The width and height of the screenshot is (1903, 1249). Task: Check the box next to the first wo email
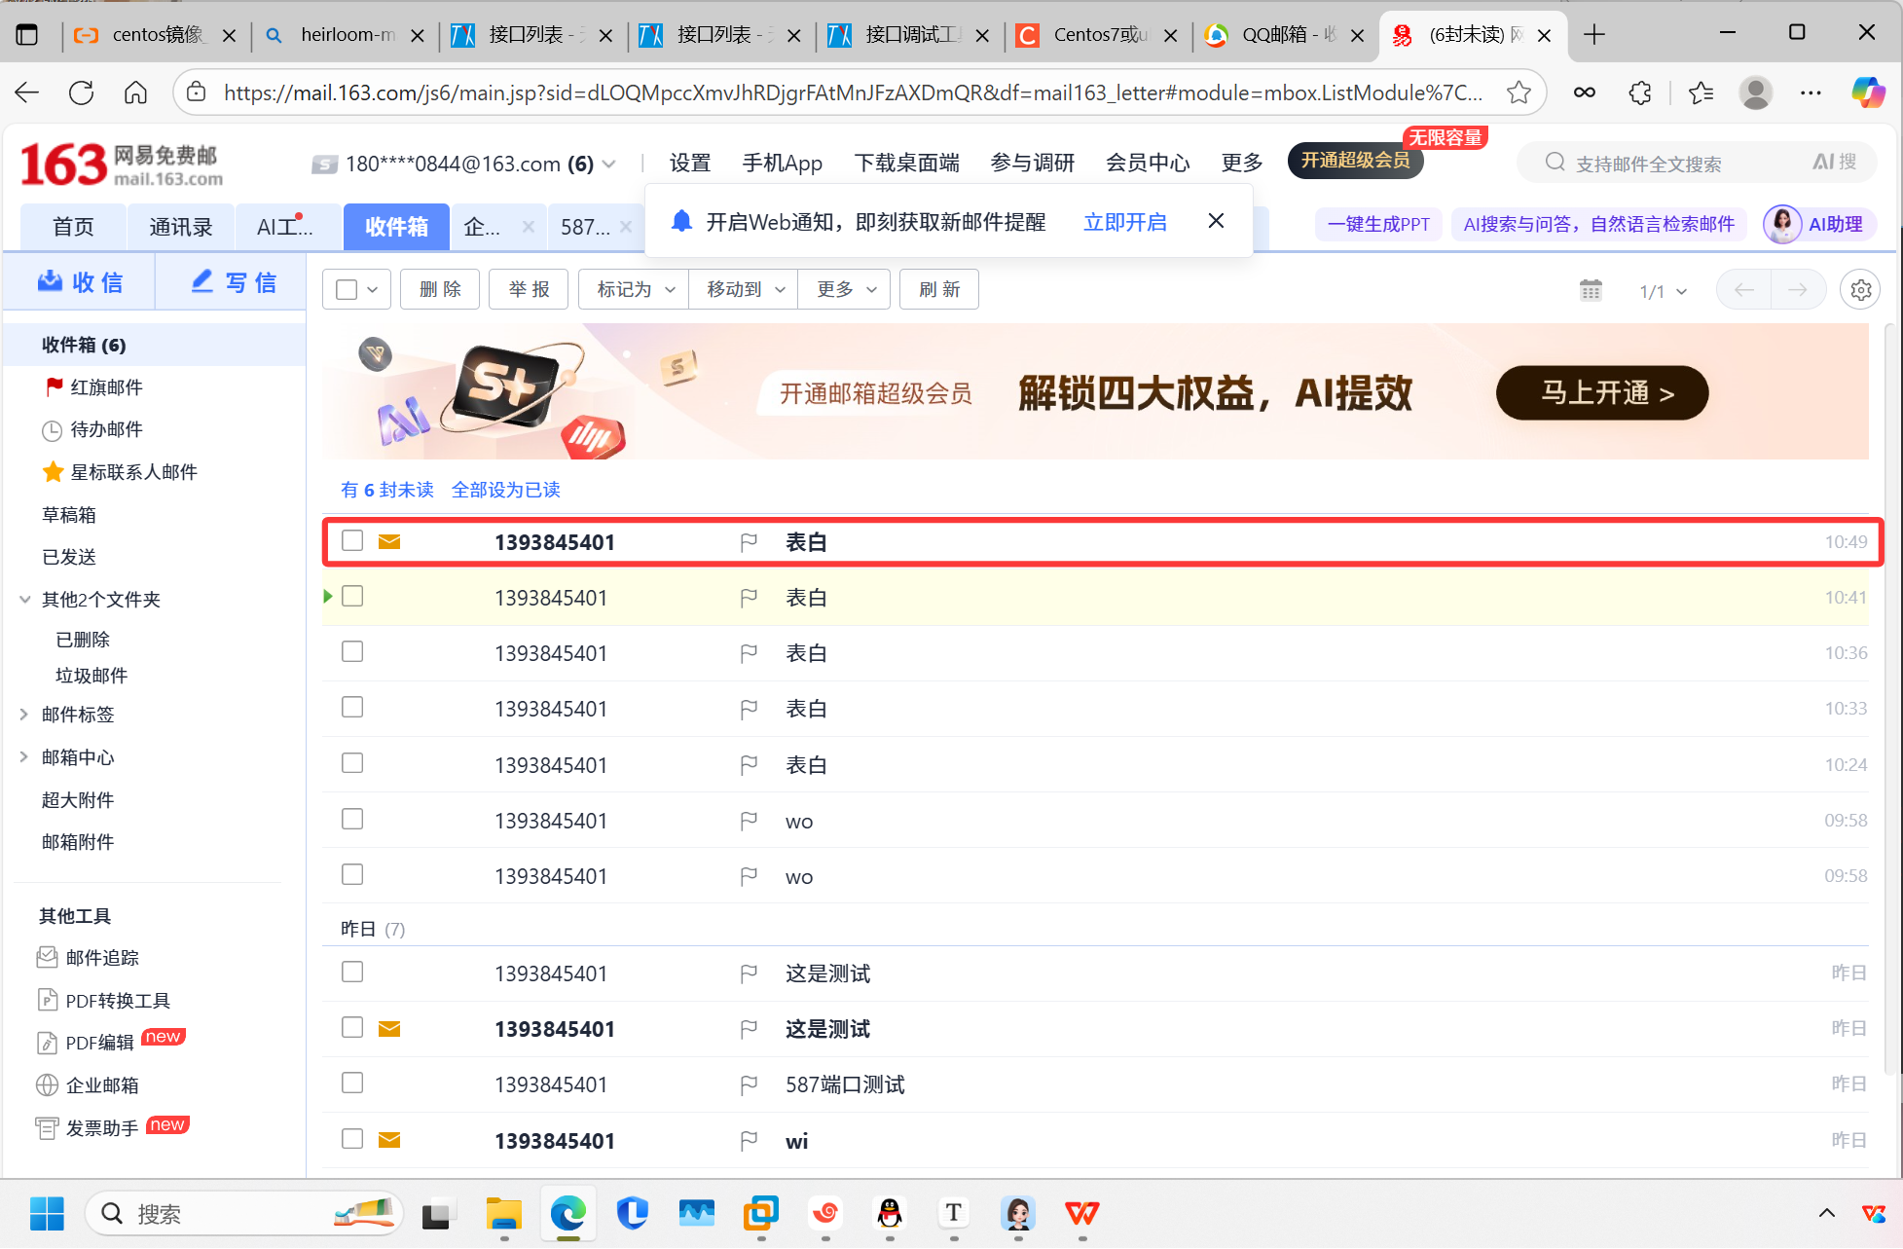[352, 820]
